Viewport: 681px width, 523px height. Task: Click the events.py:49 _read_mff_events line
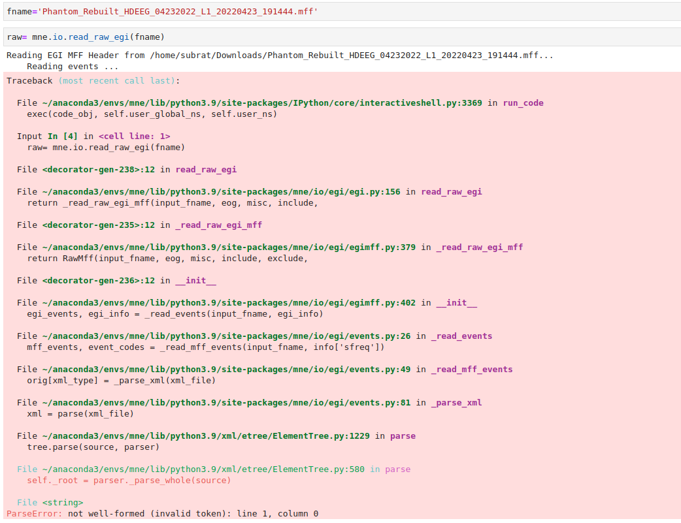coord(265,370)
